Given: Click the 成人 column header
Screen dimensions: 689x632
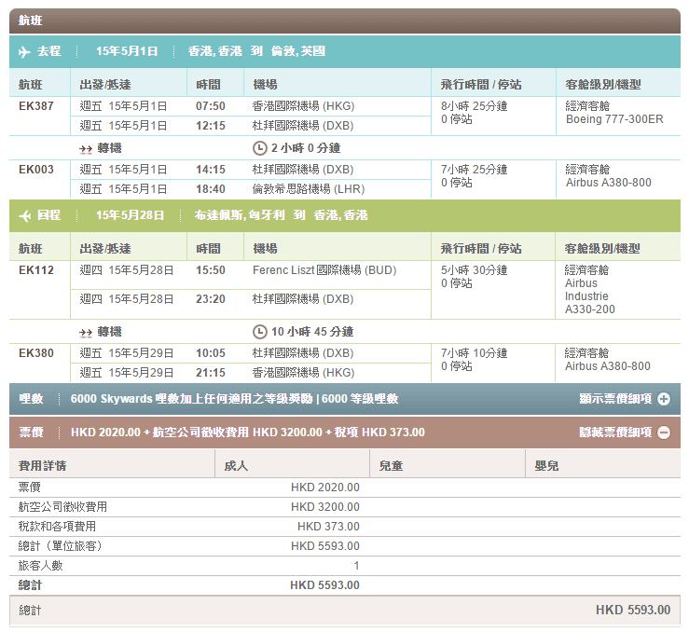Looking at the screenshot, I should pos(236,464).
